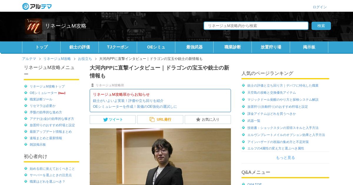
Task: Open the リセマラは必要か sidebar link
Action: point(42,106)
